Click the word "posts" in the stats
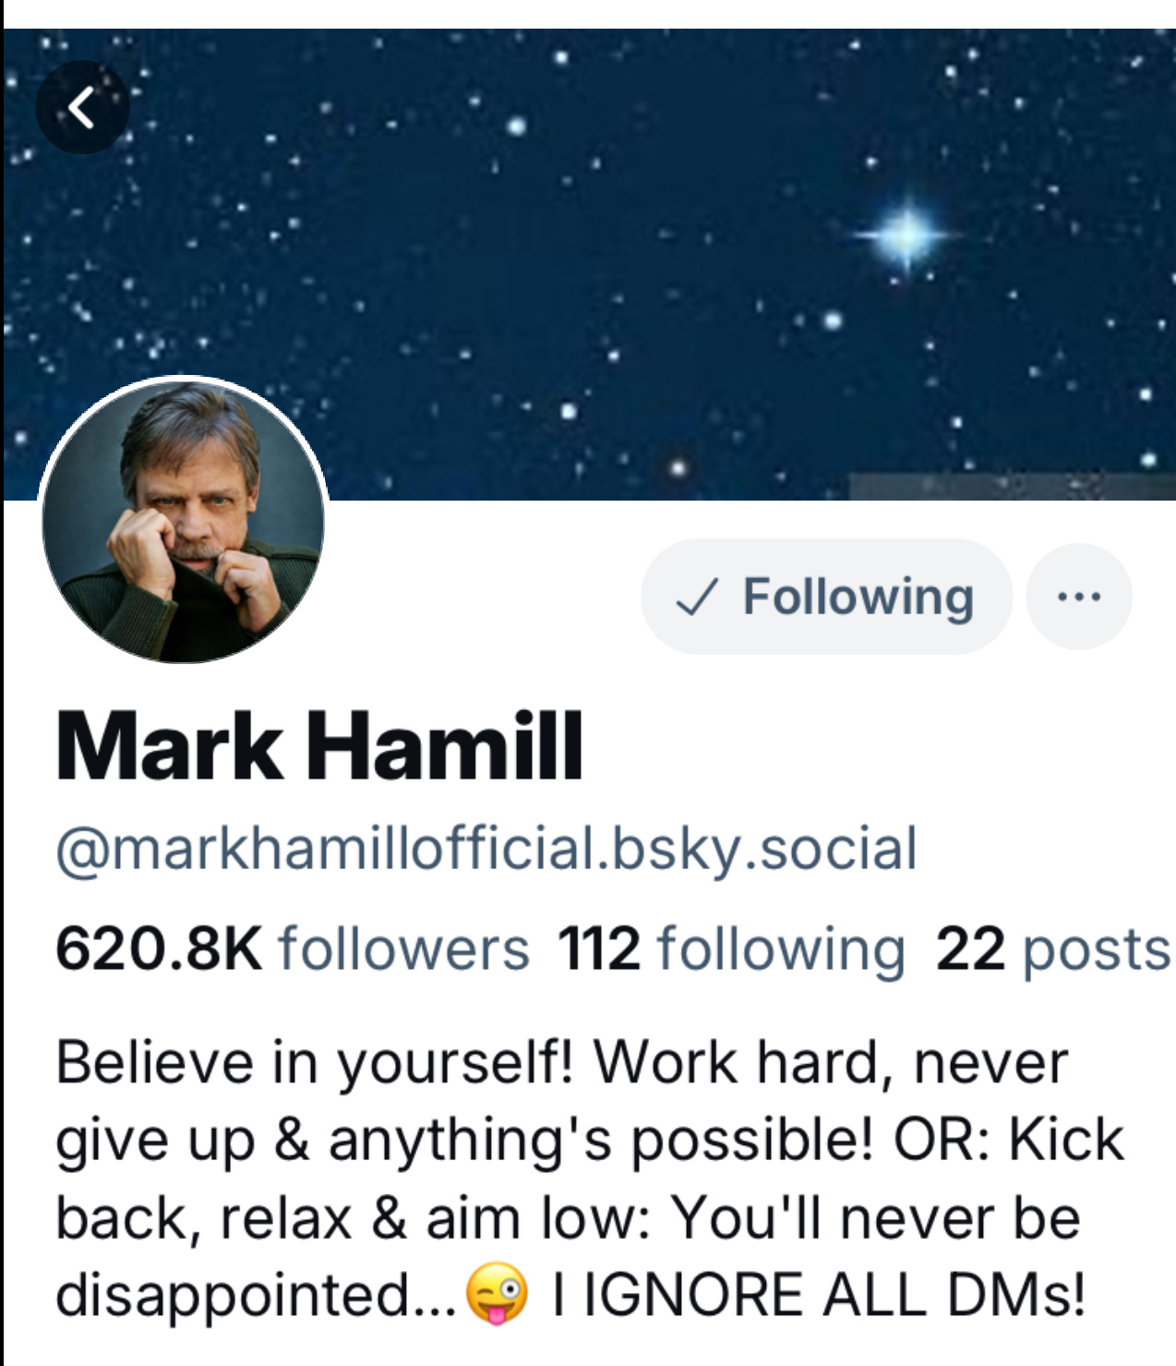The image size is (1176, 1366). click(1097, 949)
